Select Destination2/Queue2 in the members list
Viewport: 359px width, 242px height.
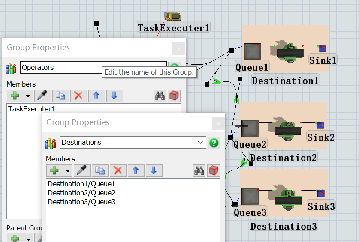tap(81, 193)
